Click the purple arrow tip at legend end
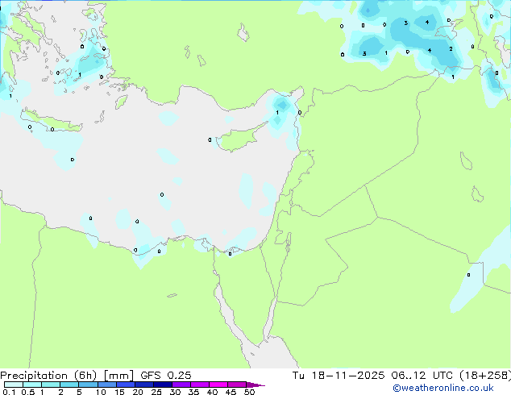 [x=255, y=385]
